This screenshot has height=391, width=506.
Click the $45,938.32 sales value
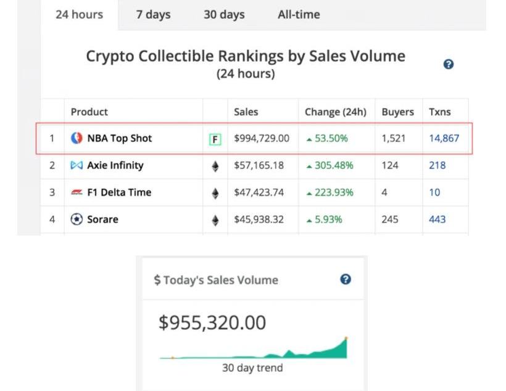pyautogui.click(x=259, y=220)
